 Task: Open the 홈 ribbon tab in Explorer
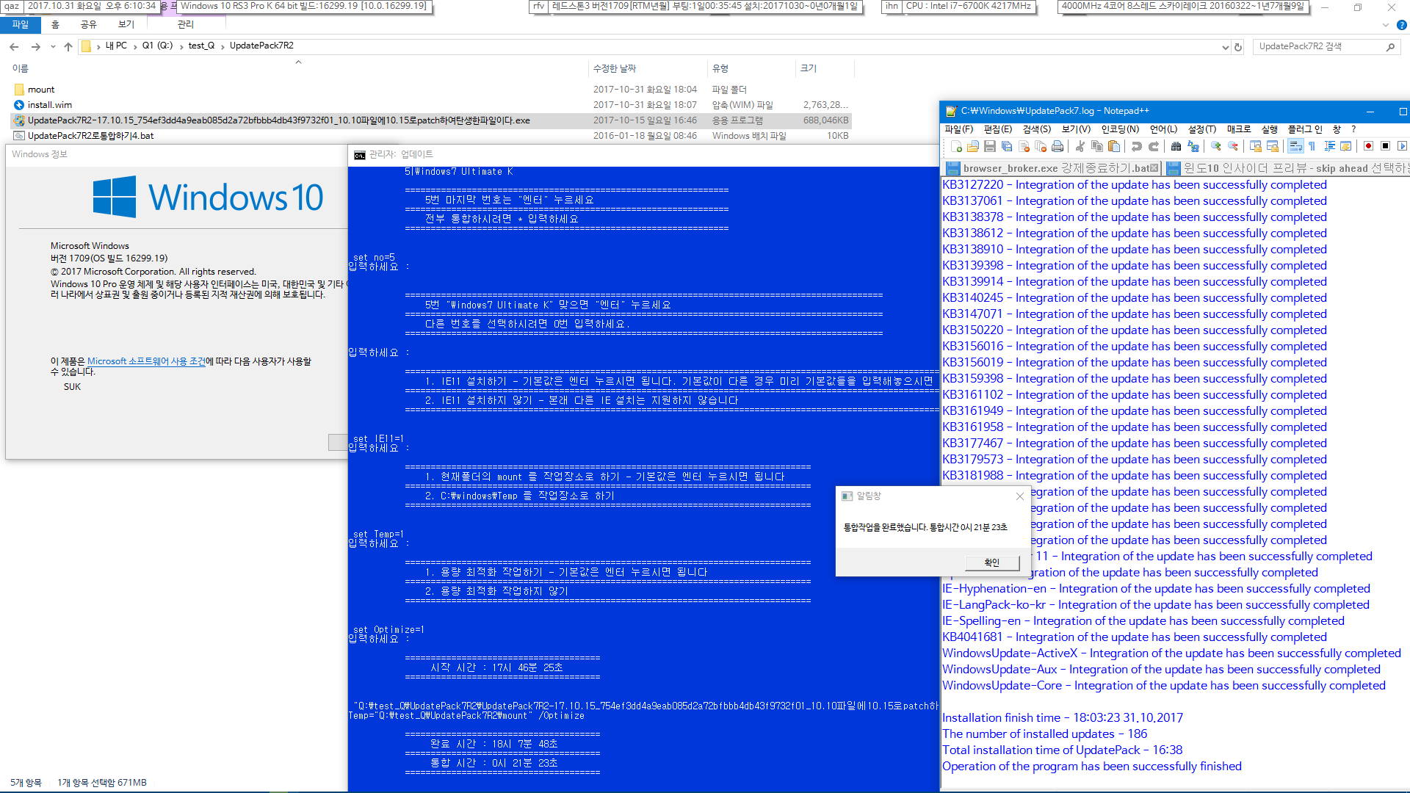[x=55, y=24]
